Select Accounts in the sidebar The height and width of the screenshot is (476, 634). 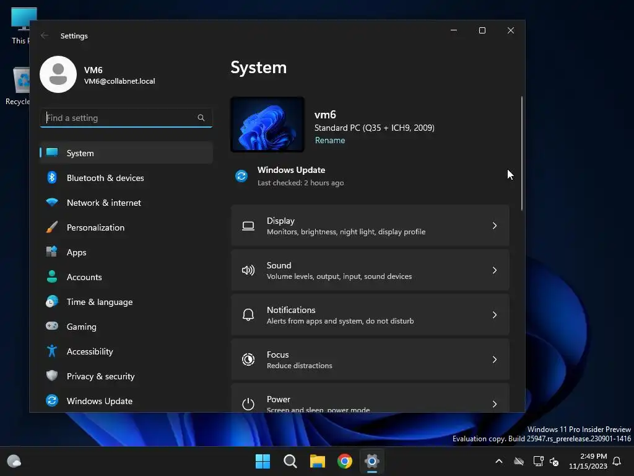pyautogui.click(x=126, y=277)
